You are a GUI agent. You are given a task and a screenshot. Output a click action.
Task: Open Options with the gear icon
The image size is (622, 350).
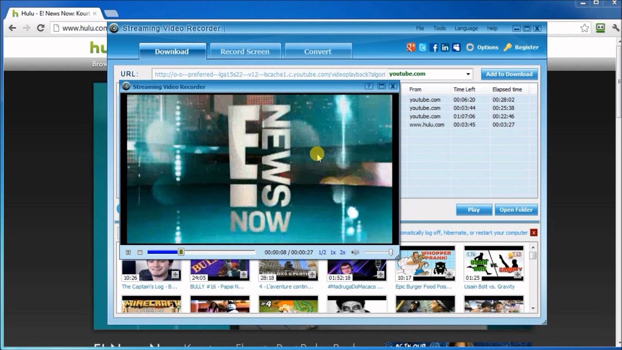[x=470, y=47]
